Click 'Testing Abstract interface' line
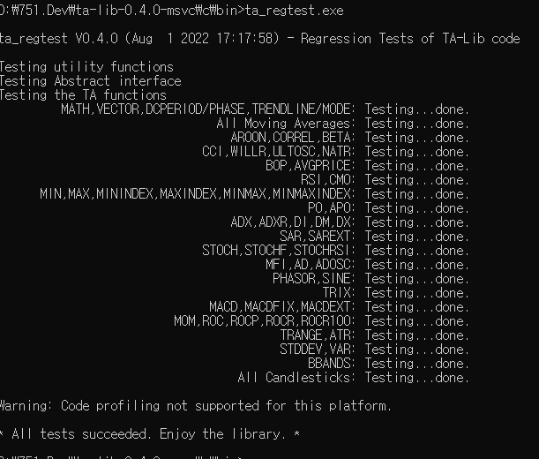Image resolution: width=539 pixels, height=459 pixels. coord(90,81)
